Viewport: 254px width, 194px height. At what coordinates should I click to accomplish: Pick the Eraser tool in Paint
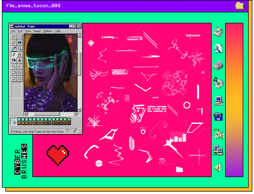coord(14,42)
